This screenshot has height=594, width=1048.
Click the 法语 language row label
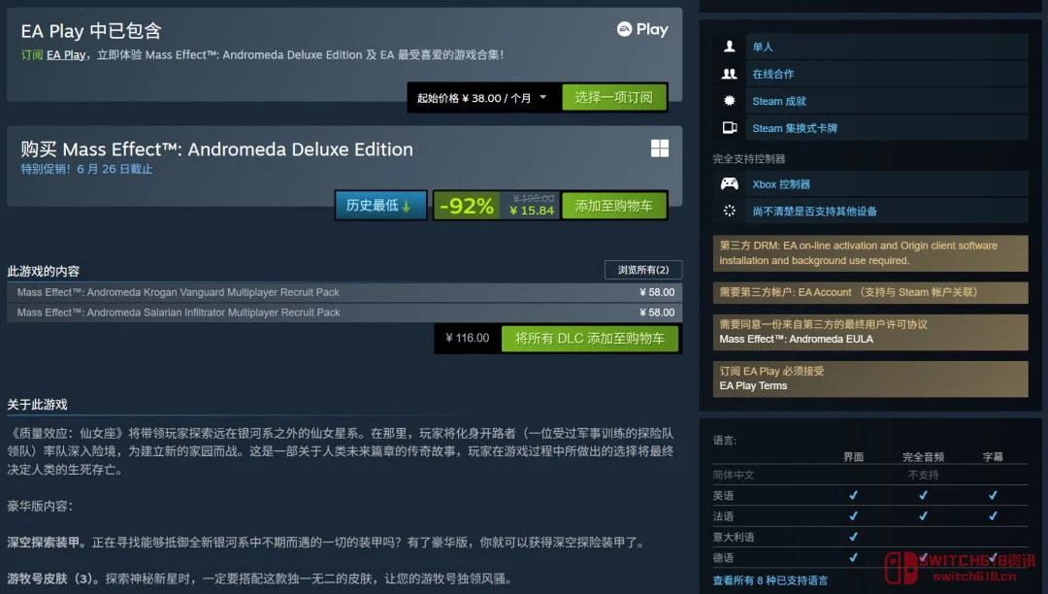[x=723, y=516]
